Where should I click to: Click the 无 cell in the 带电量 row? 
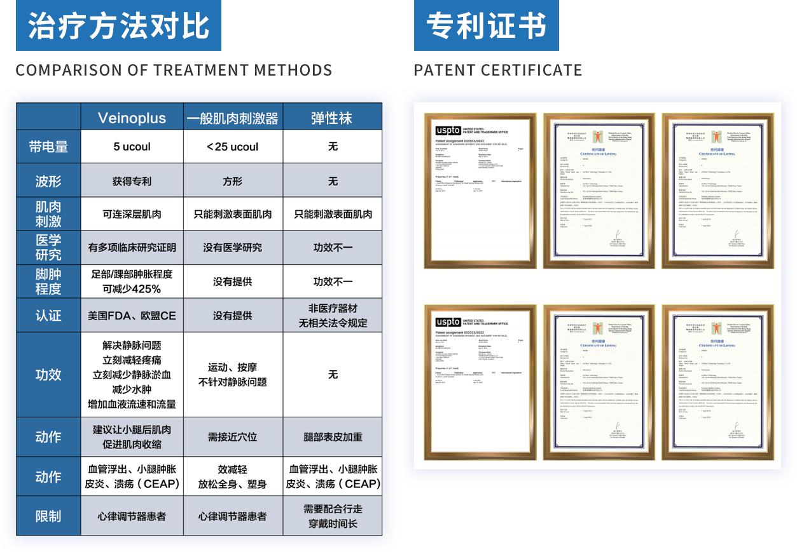tap(332, 147)
